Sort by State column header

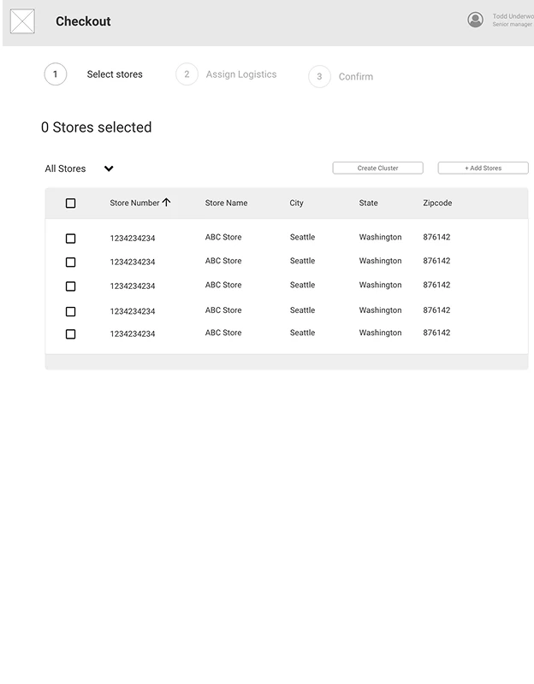[x=369, y=203]
